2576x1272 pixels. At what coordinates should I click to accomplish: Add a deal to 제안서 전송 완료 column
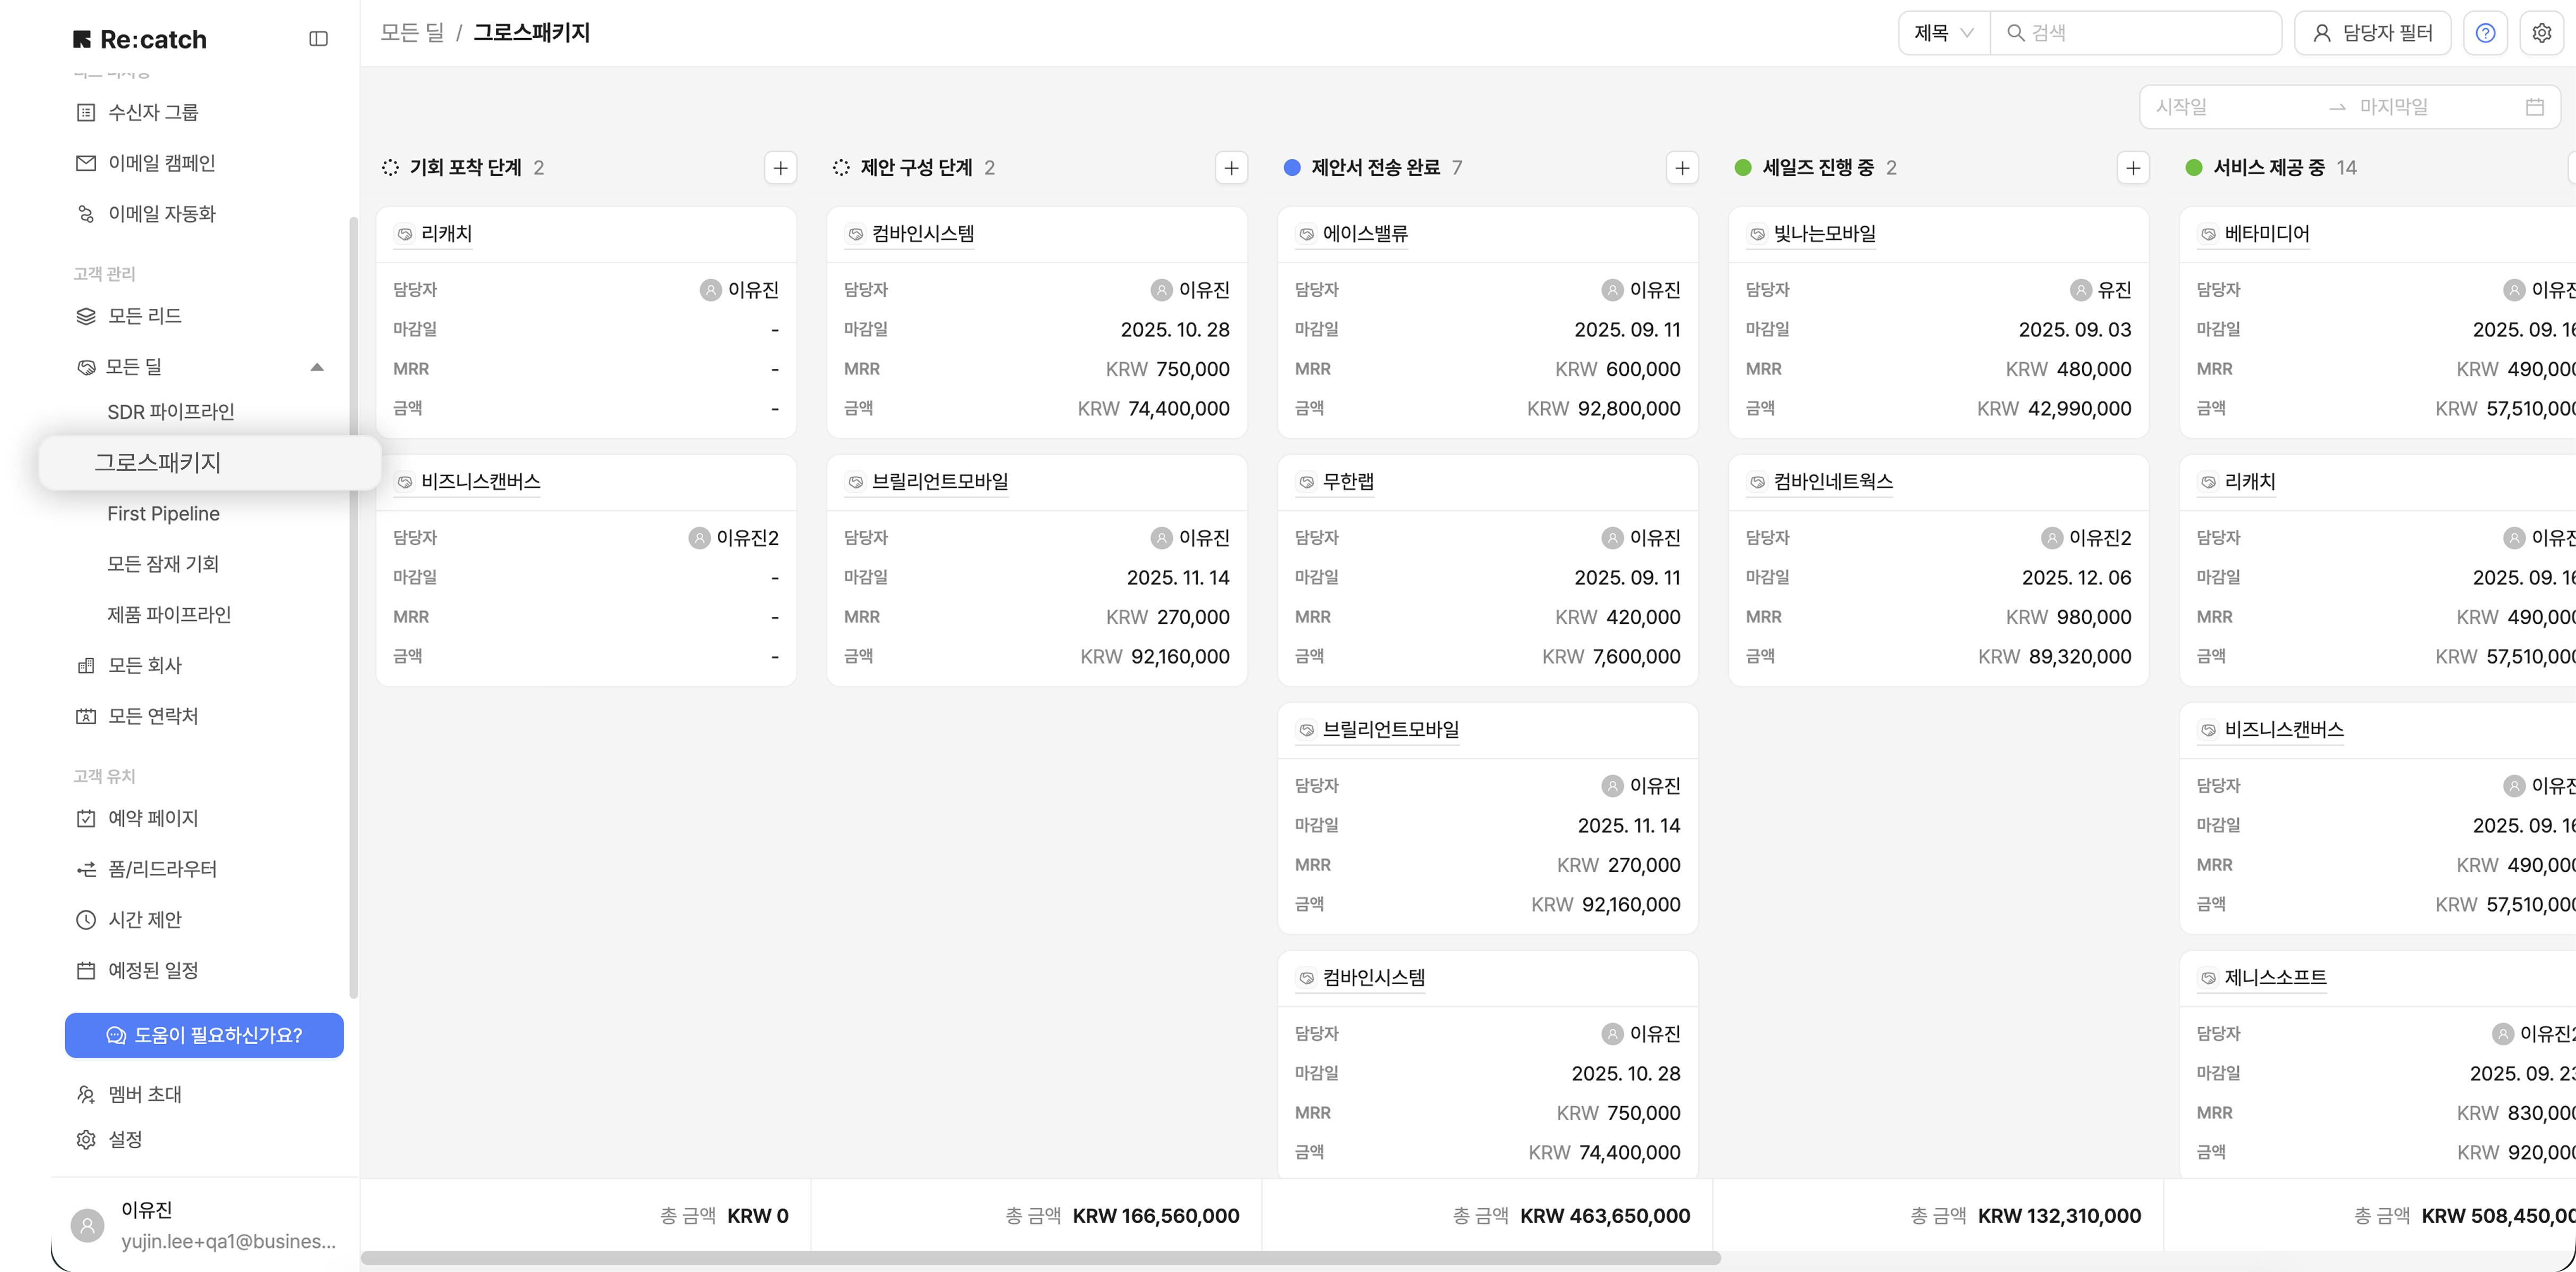coord(1682,168)
